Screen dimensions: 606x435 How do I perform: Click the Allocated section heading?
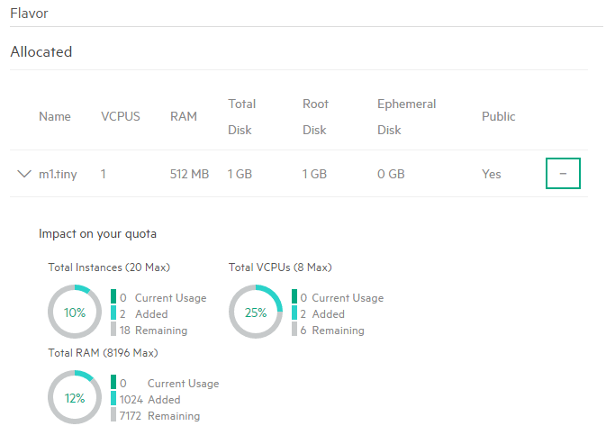pyautogui.click(x=41, y=52)
